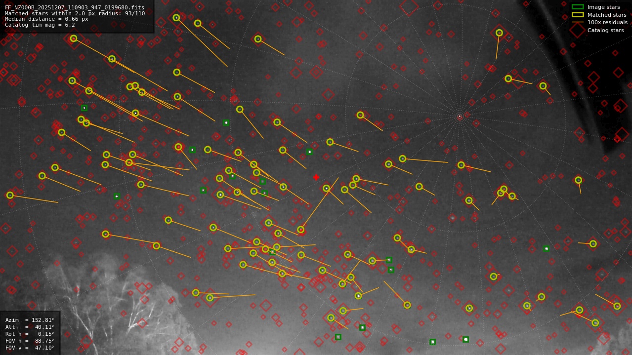This screenshot has height=355, width=632.
Task: Click the celestial pole where grid lines converge
Action: tap(460, 117)
